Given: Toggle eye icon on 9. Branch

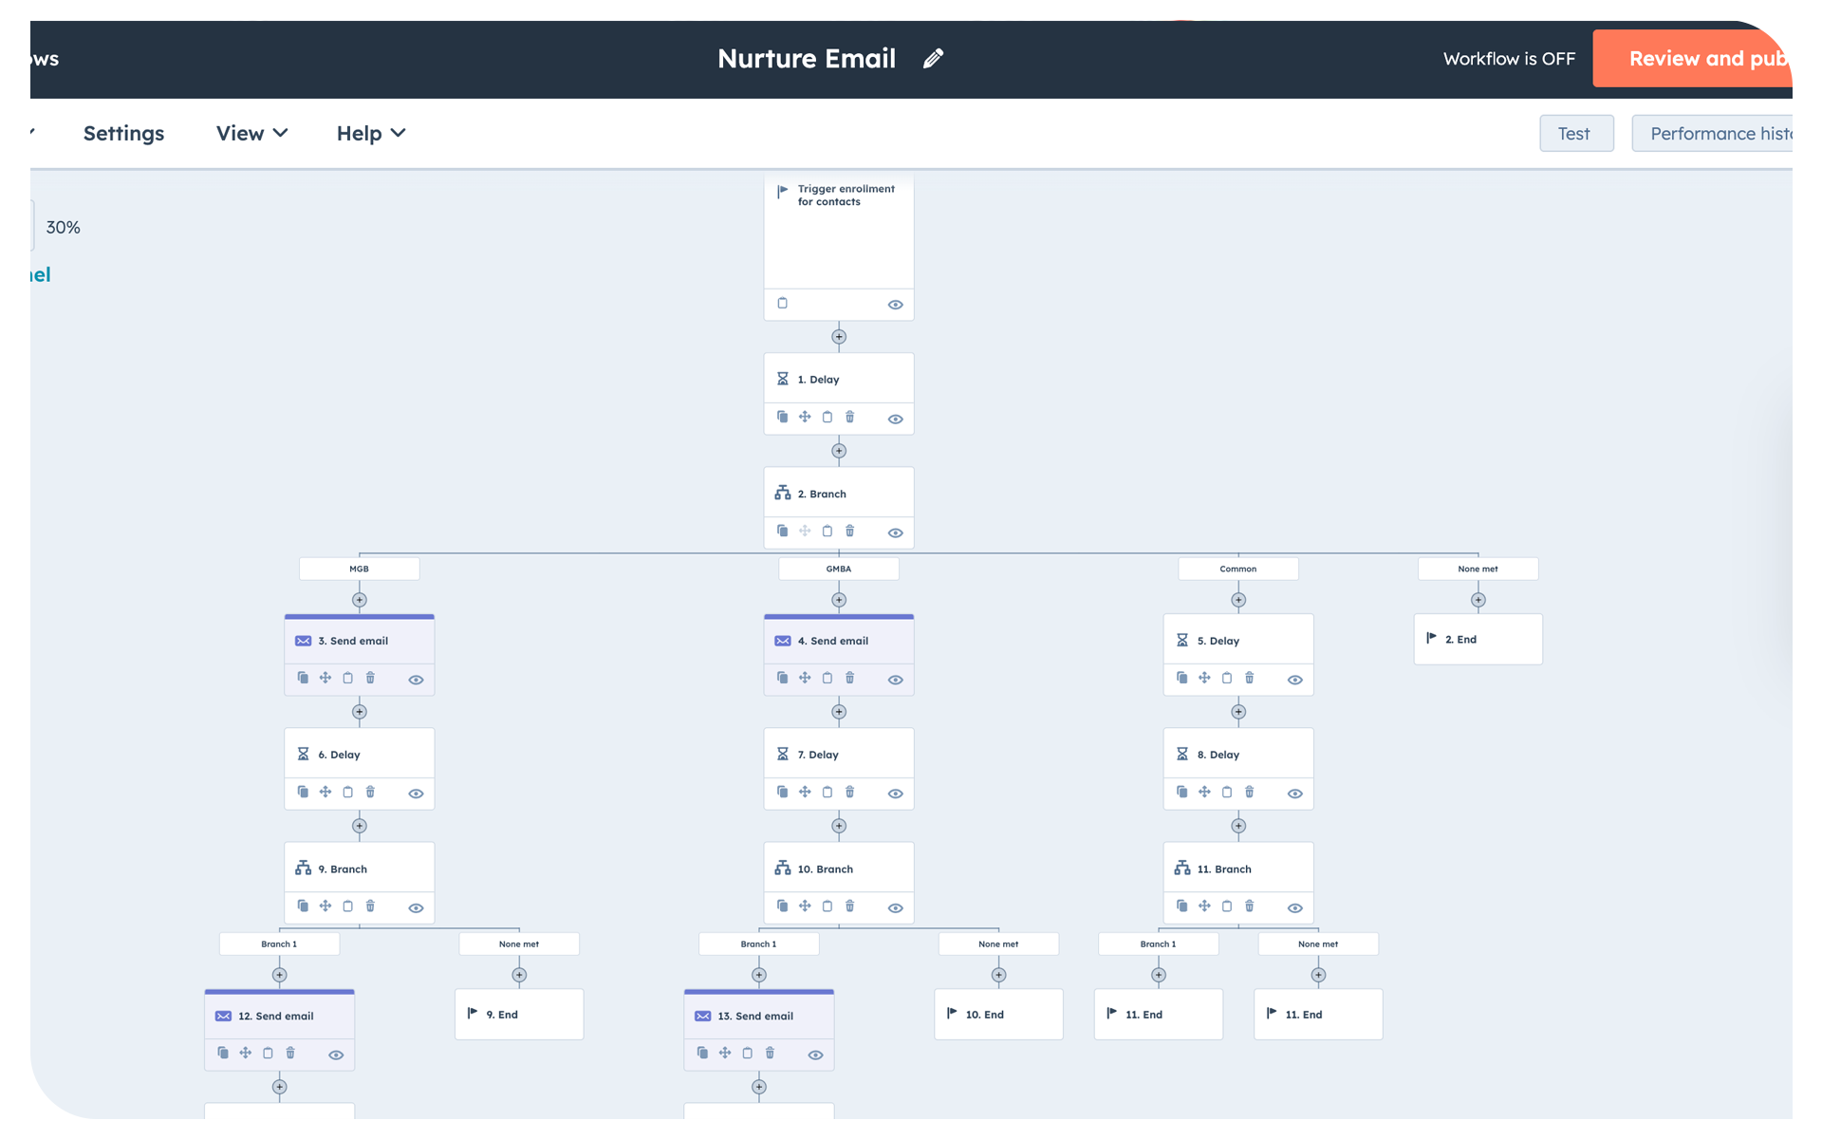Looking at the screenshot, I should [x=416, y=907].
